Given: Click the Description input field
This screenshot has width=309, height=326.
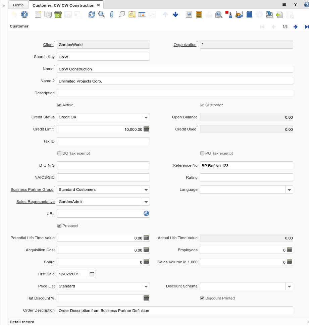Looking at the screenshot, I should pos(175,93).
